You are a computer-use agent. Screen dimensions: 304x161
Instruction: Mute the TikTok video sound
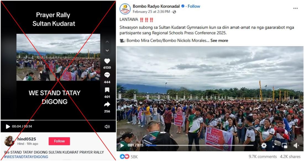click(x=107, y=126)
